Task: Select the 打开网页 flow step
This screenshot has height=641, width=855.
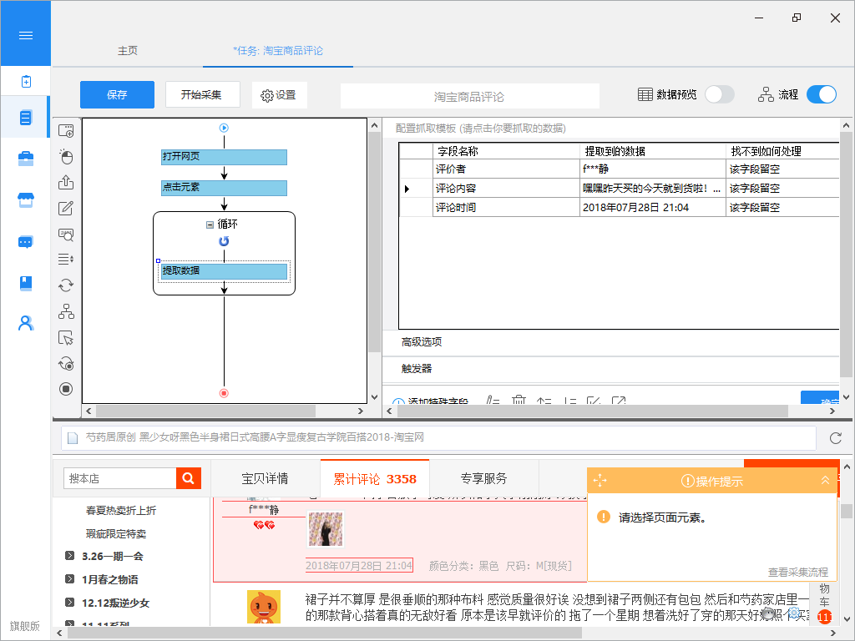Action: [224, 157]
